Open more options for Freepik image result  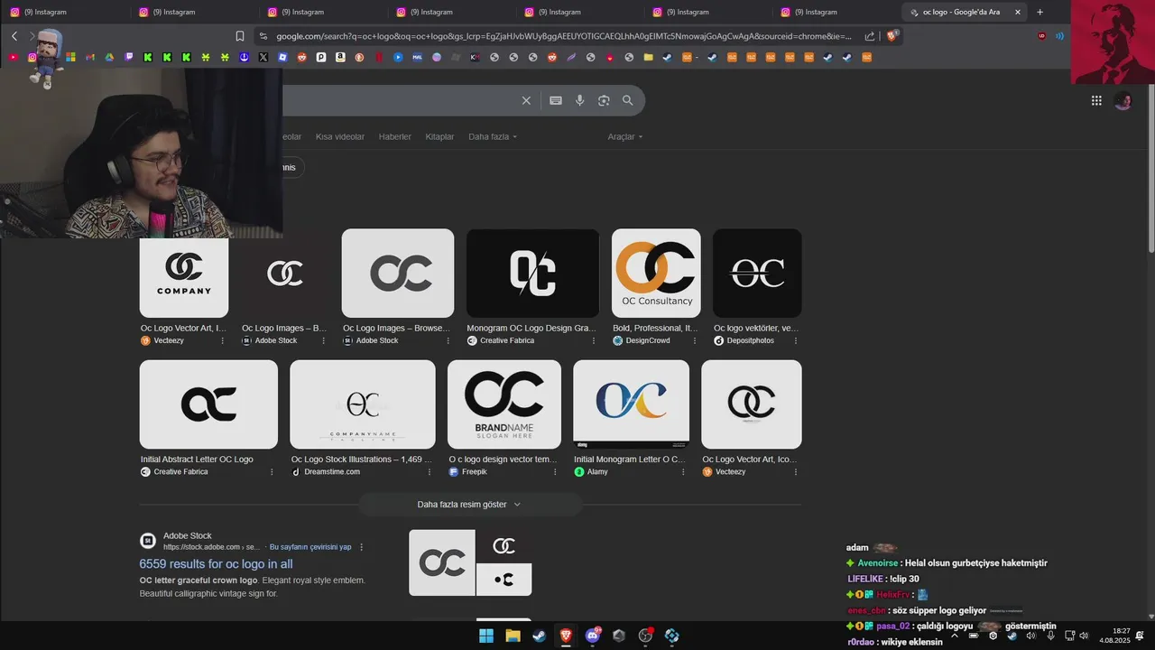point(556,471)
